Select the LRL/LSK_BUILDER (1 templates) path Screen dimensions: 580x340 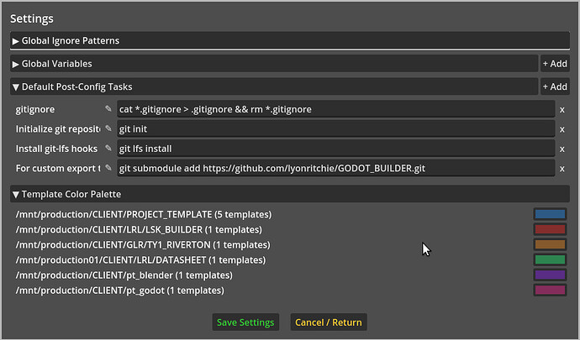coord(139,229)
